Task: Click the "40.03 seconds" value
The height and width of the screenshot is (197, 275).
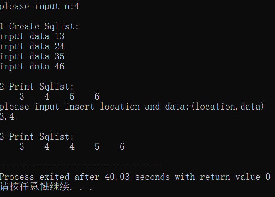Action: (x=137, y=177)
